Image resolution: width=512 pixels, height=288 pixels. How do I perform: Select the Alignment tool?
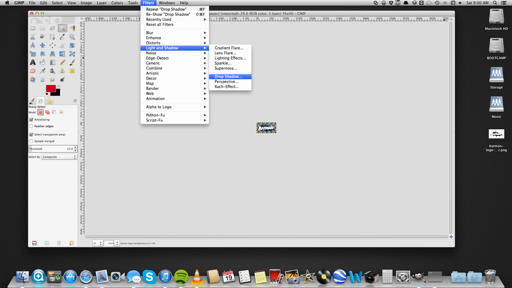(52, 45)
